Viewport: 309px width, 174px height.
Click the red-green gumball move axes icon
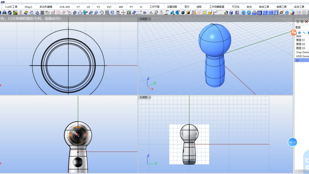[123, 13]
